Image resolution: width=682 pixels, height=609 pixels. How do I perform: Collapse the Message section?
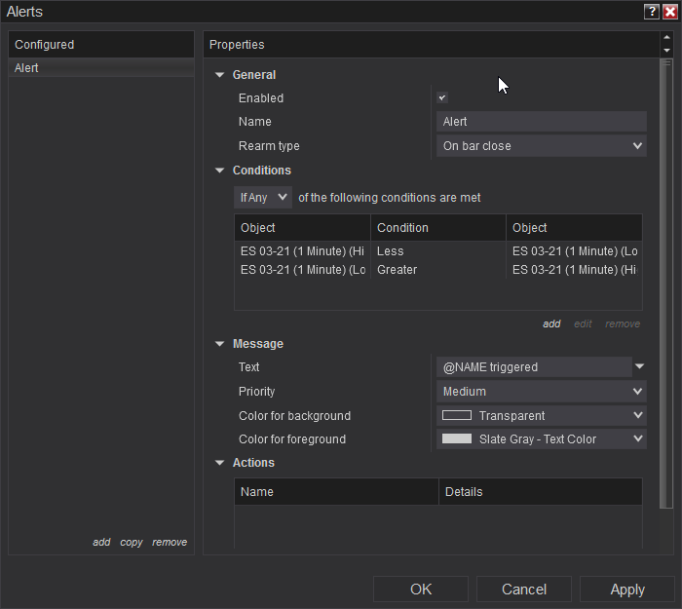tap(220, 344)
